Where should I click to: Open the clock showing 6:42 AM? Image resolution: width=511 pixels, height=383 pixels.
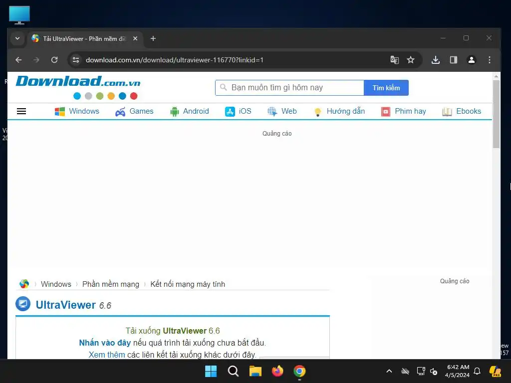pos(458,371)
